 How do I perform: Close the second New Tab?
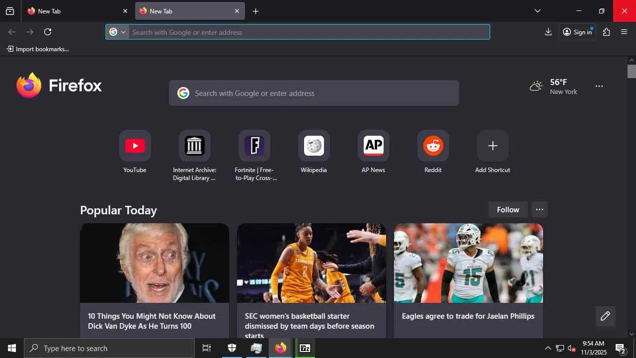click(x=237, y=11)
